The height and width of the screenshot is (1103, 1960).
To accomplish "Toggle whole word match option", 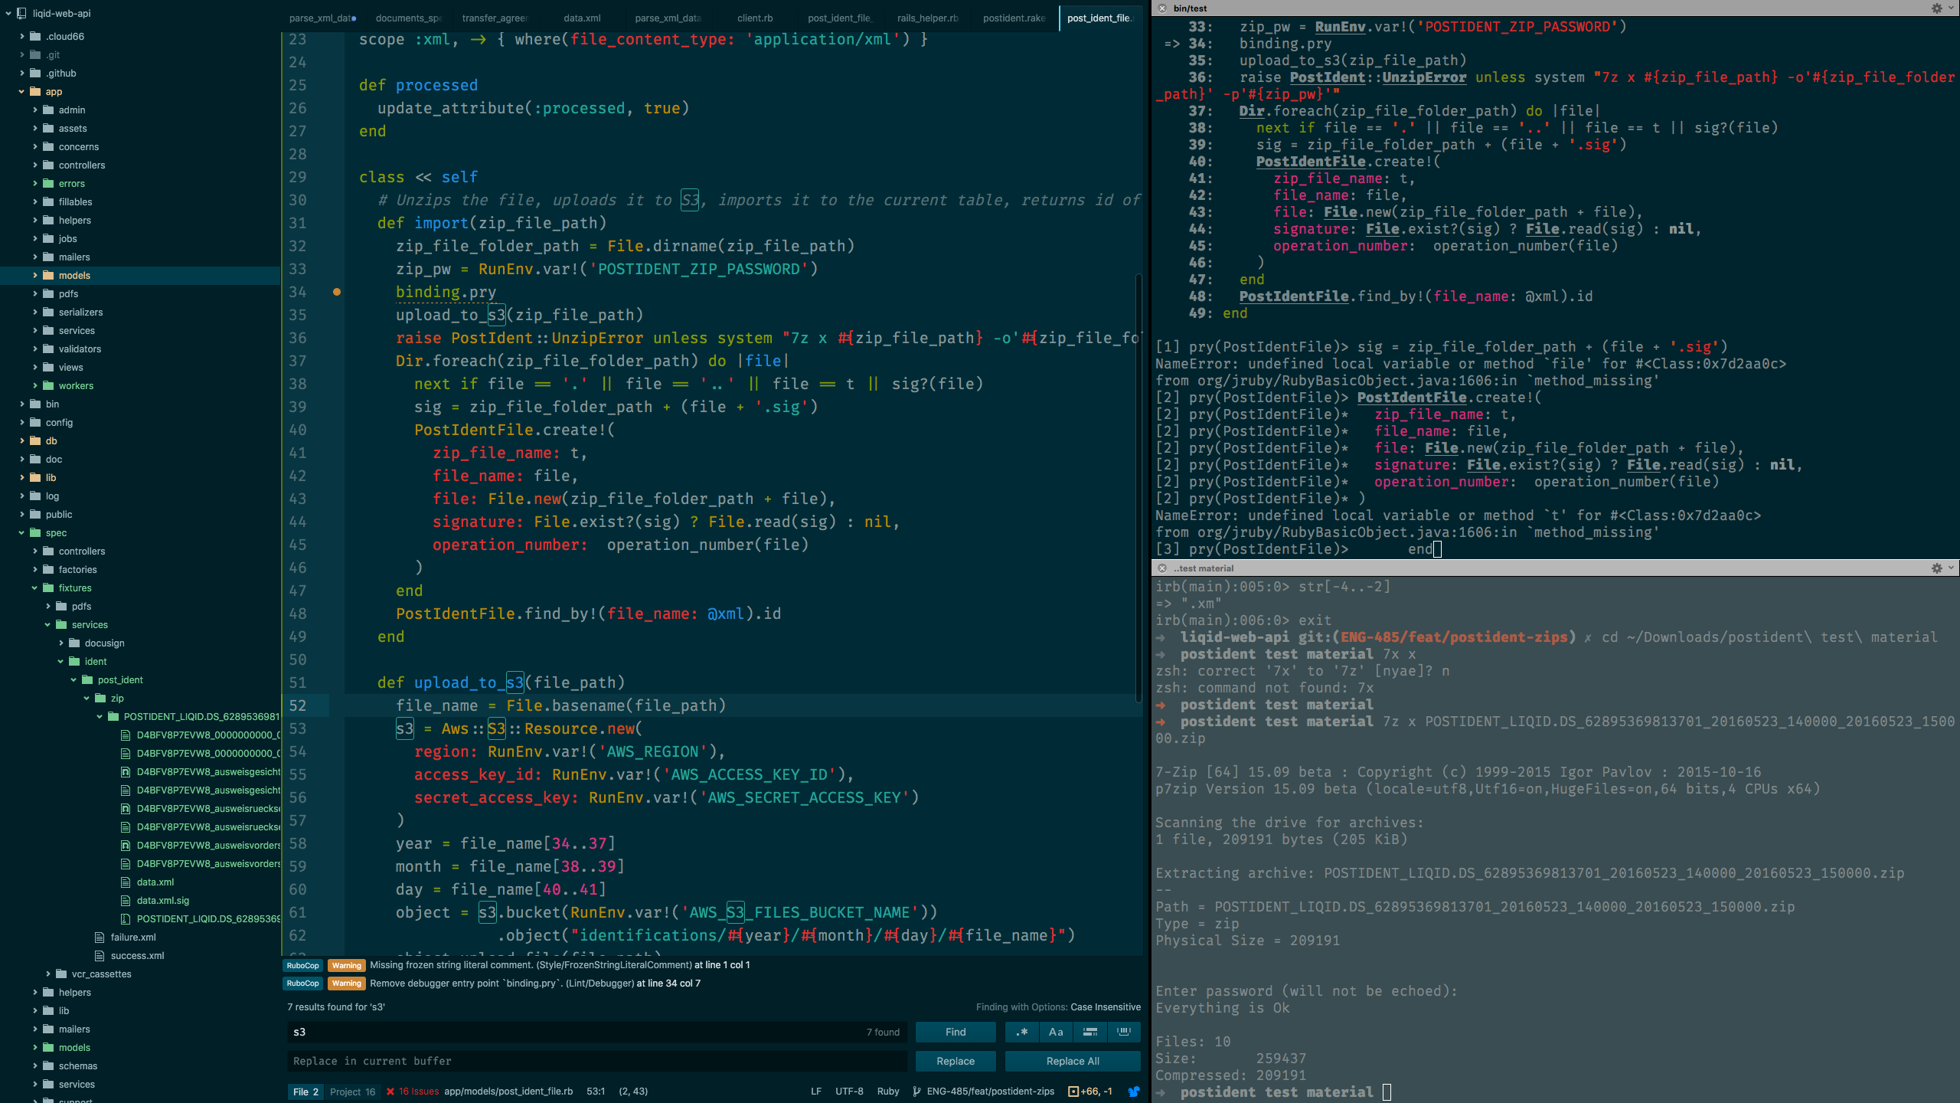I will pos(1124,1032).
